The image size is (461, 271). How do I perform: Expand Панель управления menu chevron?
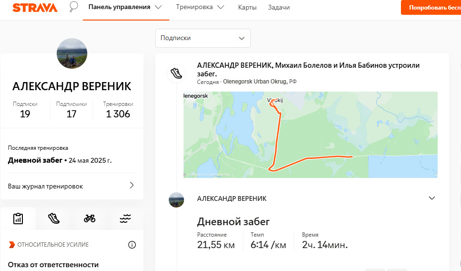(x=158, y=7)
